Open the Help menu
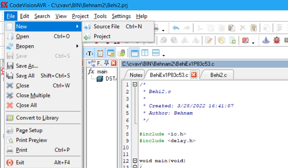The image size is (288, 168). point(141,16)
